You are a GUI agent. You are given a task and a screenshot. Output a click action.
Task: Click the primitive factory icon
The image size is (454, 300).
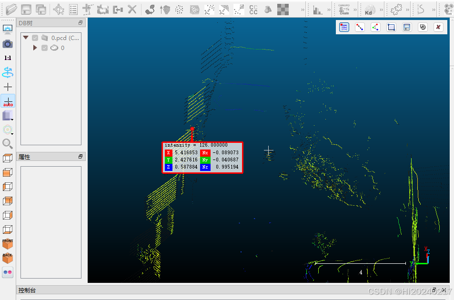[x=268, y=10]
